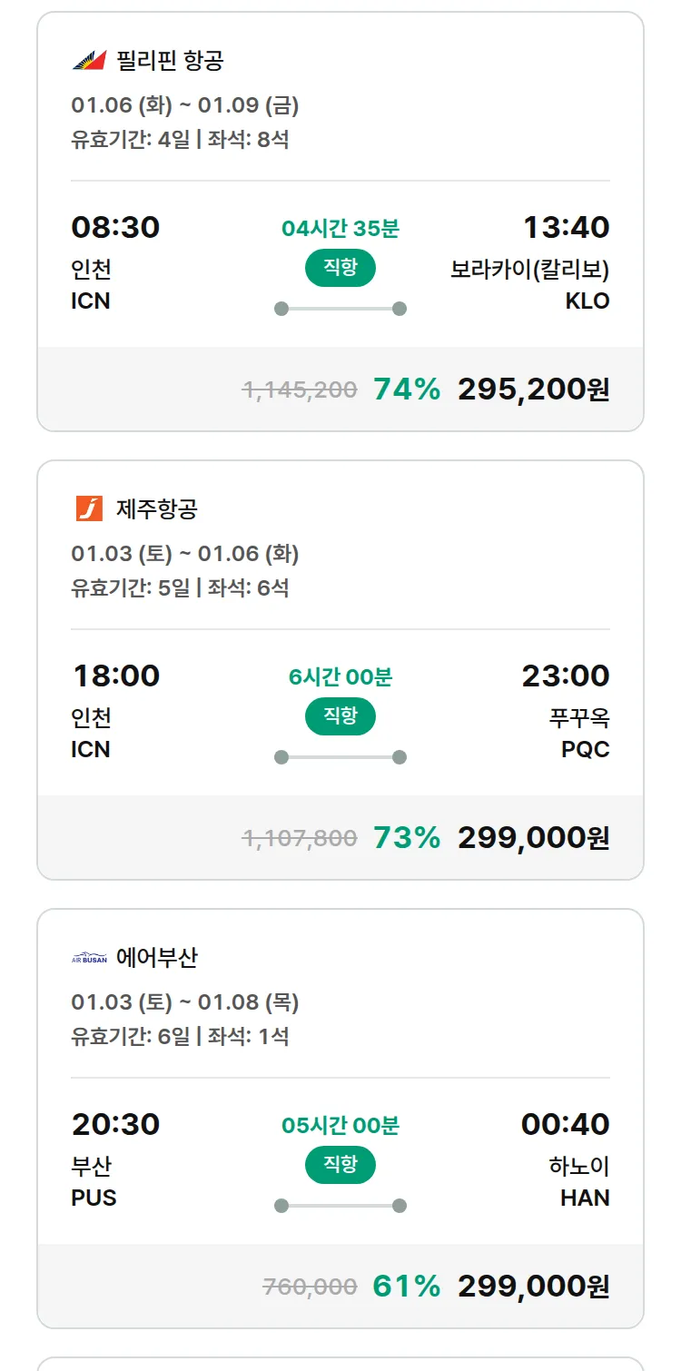Click the Philippine Airlines logo icon
This screenshot has width=681, height=1371.
89,61
